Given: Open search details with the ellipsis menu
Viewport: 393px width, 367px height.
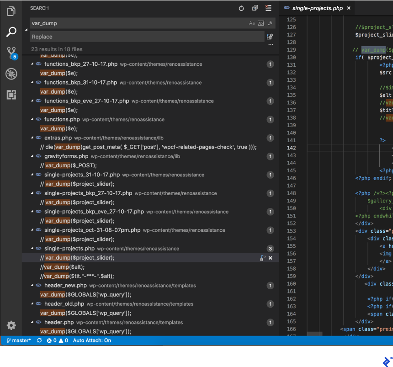Looking at the screenshot, I should [x=271, y=44].
